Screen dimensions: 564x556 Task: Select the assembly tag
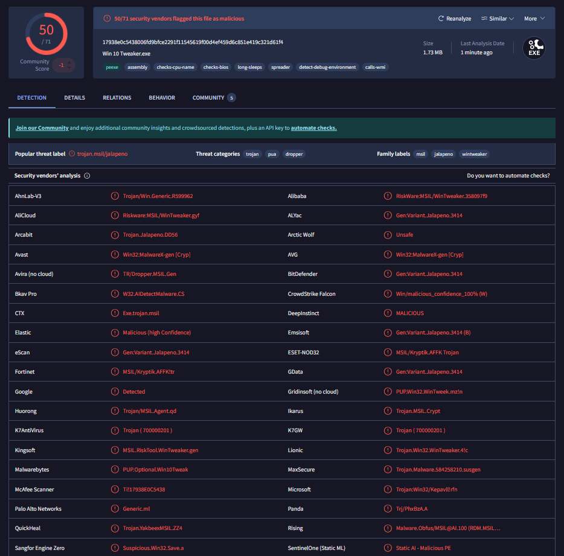click(138, 67)
